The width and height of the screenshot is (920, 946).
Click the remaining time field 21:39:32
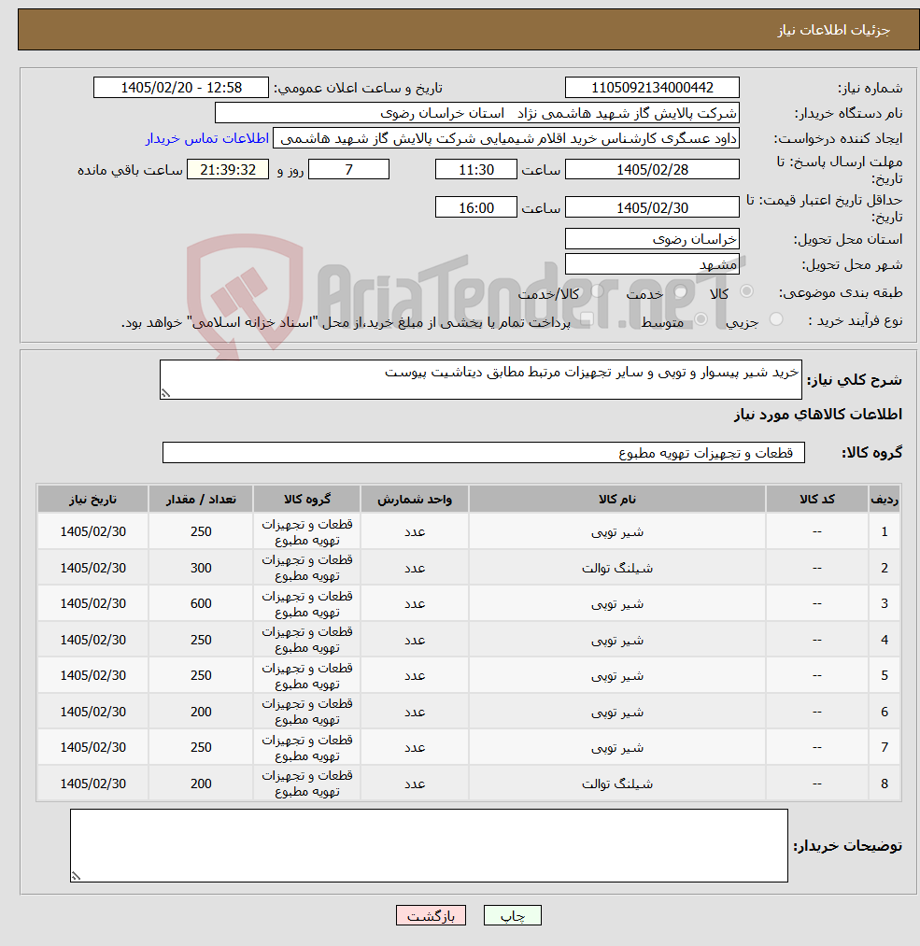pyautogui.click(x=228, y=170)
